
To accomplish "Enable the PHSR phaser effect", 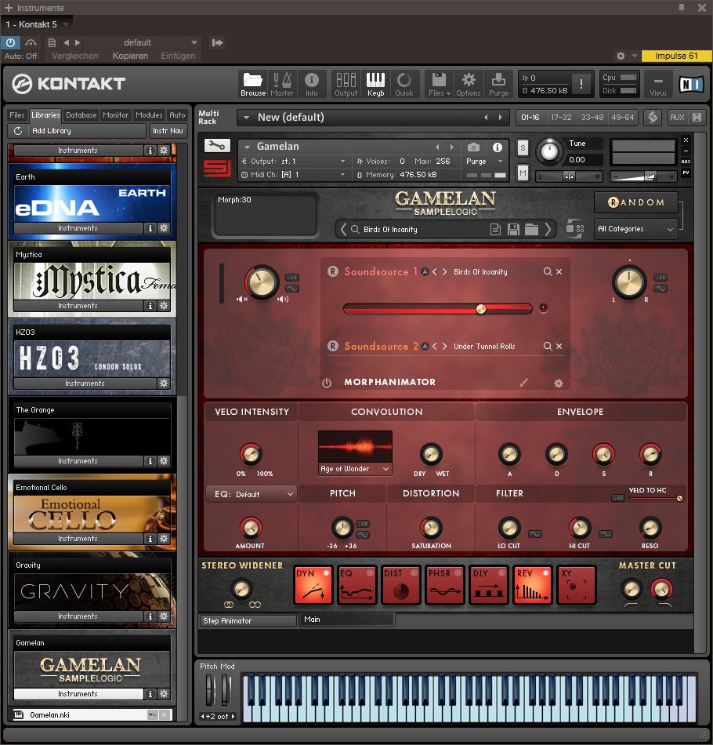I will tap(445, 585).
